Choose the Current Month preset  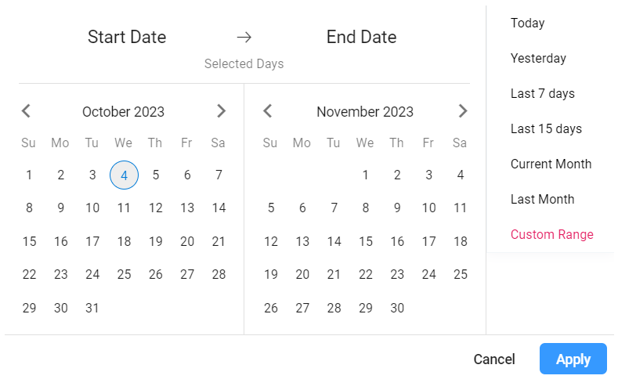coord(551,164)
